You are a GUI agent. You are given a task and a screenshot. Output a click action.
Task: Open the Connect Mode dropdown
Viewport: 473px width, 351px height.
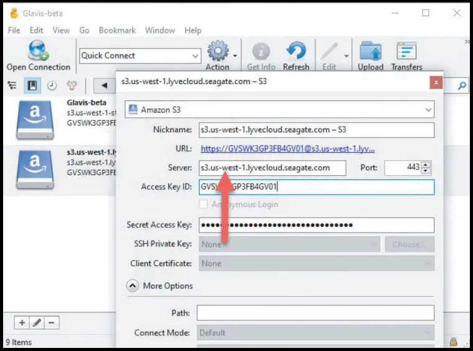[x=315, y=332]
